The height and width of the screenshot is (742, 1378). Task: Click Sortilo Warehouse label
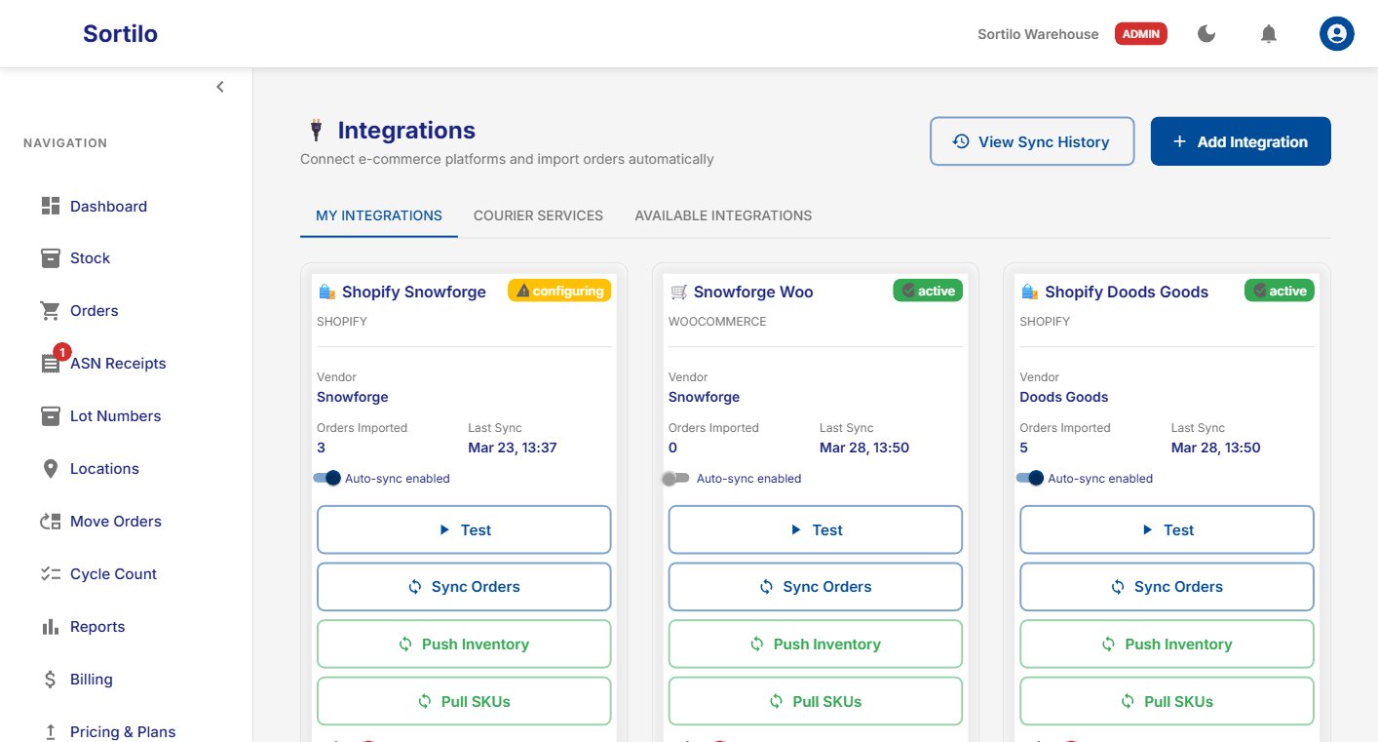pyautogui.click(x=1038, y=34)
